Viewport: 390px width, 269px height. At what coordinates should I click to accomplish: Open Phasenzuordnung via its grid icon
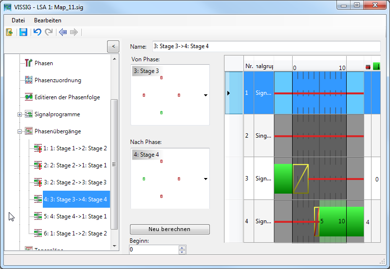(x=29, y=80)
